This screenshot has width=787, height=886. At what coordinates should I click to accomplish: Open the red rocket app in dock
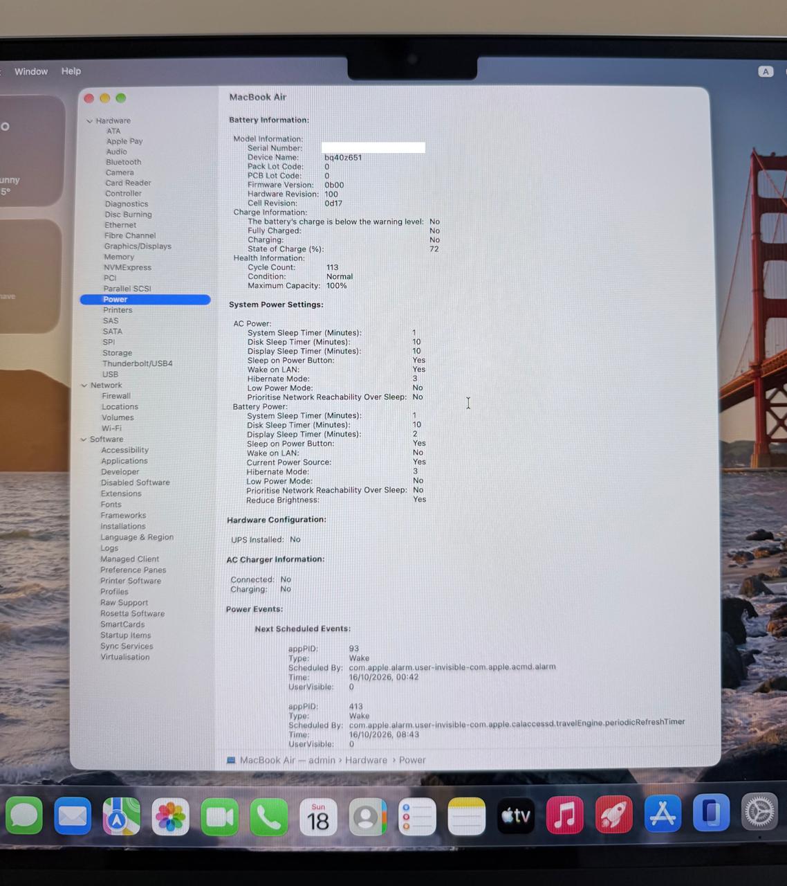pos(613,813)
